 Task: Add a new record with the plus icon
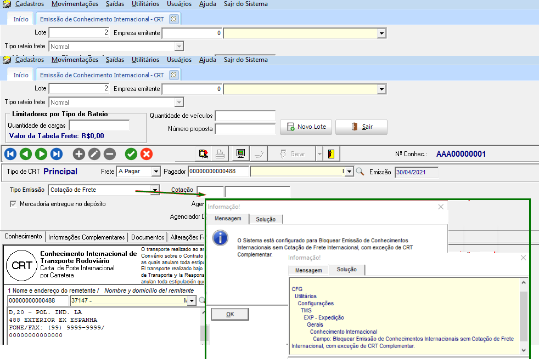pos(79,154)
